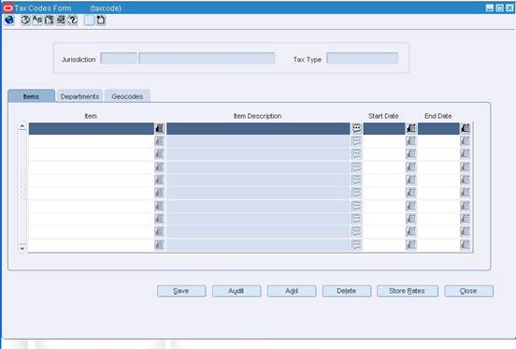The width and height of the screenshot is (516, 349).
Task: Open the Item lookup icon in the first row
Action: pos(159,128)
